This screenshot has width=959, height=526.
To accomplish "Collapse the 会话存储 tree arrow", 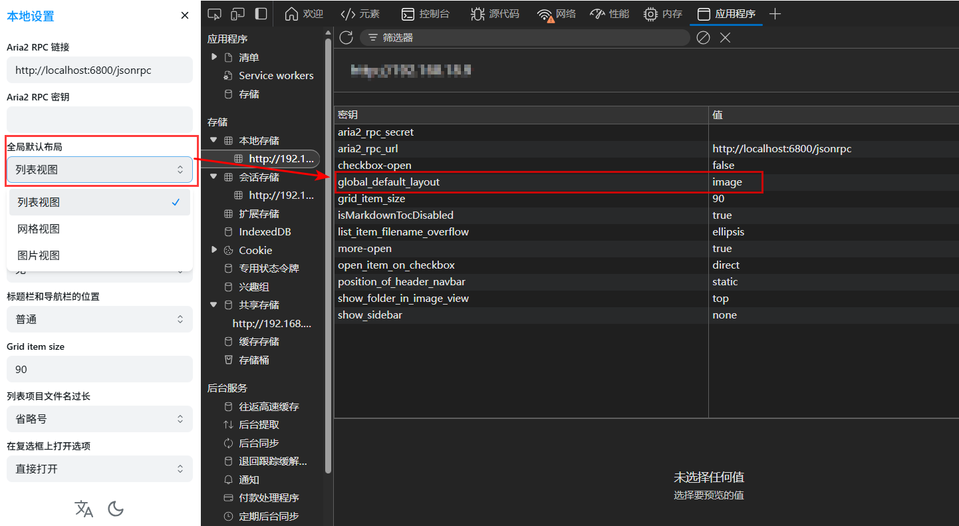I will pyautogui.click(x=214, y=177).
